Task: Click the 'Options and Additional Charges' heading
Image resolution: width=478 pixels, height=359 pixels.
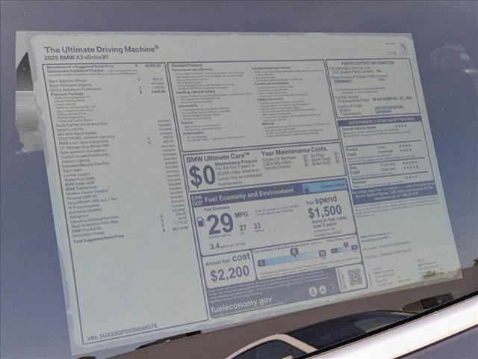Action: pyautogui.click(x=75, y=71)
